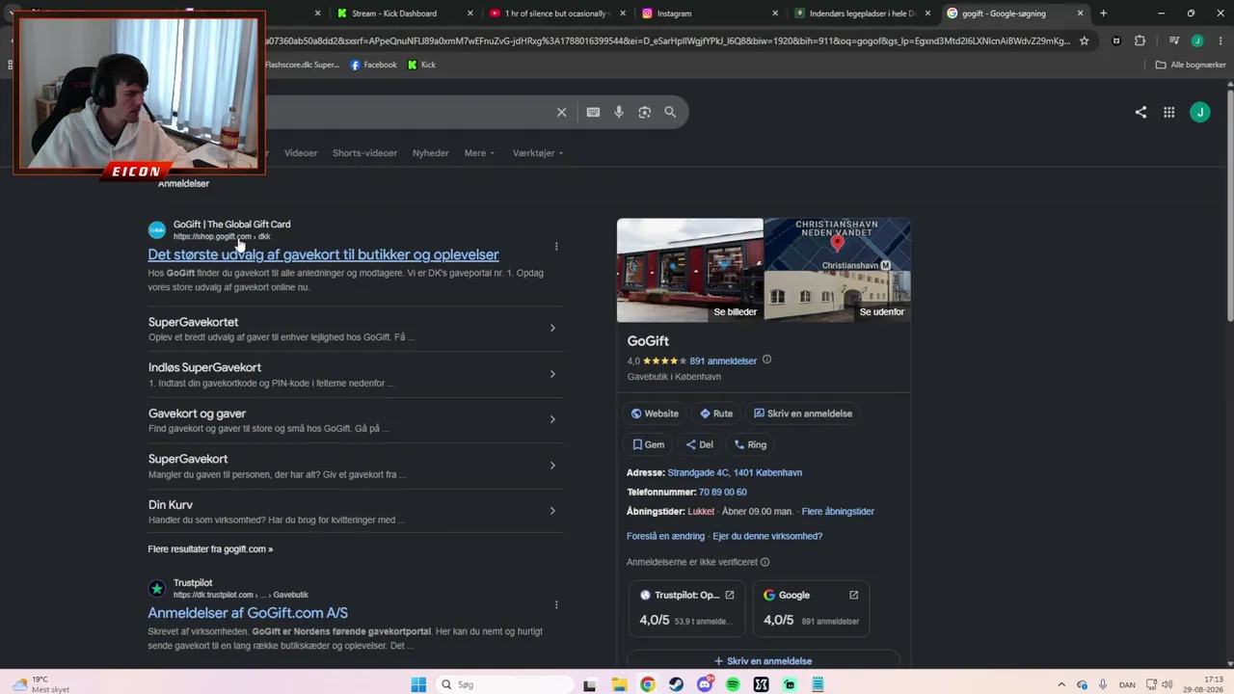Start voice search with the microphone icon
Screen dimensions: 1234x694
click(619, 112)
